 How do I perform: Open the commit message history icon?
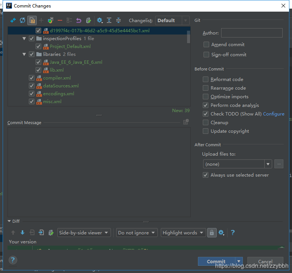point(186,122)
